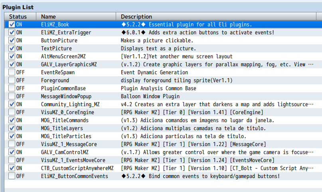Viewport: 322px width, 192px height.
Task: Click the Description column header
Action: click(x=216, y=16)
